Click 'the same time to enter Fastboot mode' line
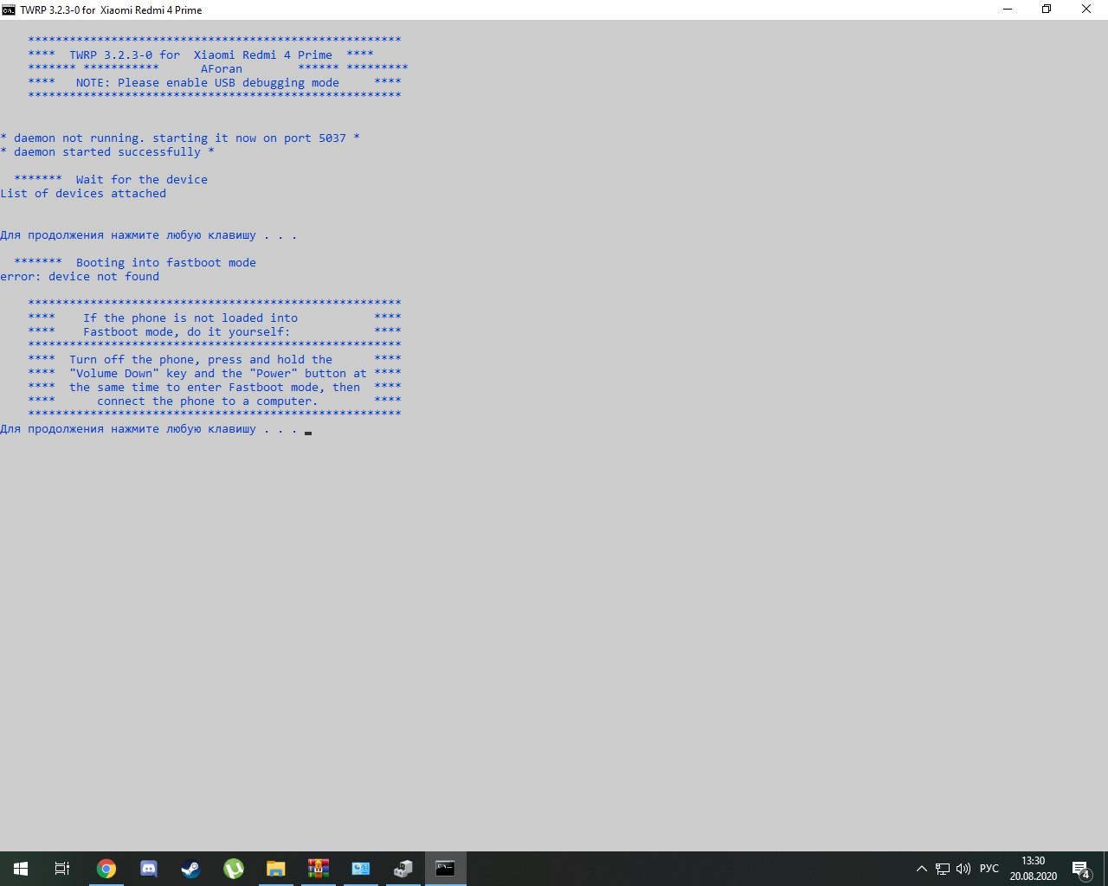The width and height of the screenshot is (1108, 886). coord(215,388)
